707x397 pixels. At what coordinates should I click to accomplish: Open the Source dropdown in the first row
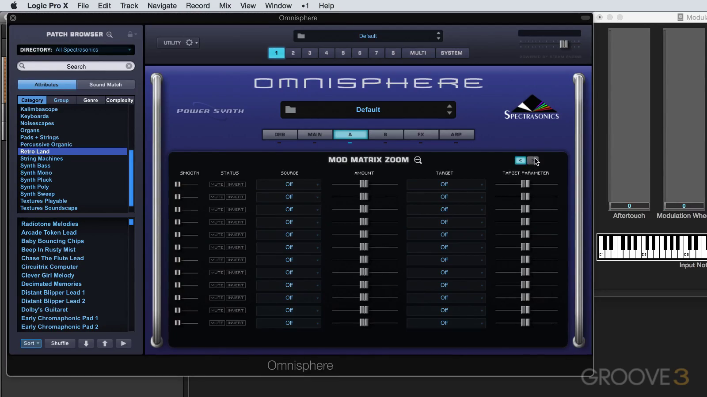point(289,184)
